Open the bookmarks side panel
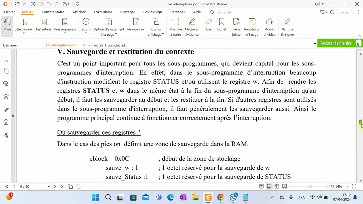This screenshot has width=363, height=204. pyautogui.click(x=6, y=59)
